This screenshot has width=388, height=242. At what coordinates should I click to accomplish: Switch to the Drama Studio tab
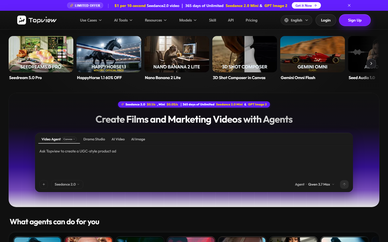pyautogui.click(x=94, y=139)
